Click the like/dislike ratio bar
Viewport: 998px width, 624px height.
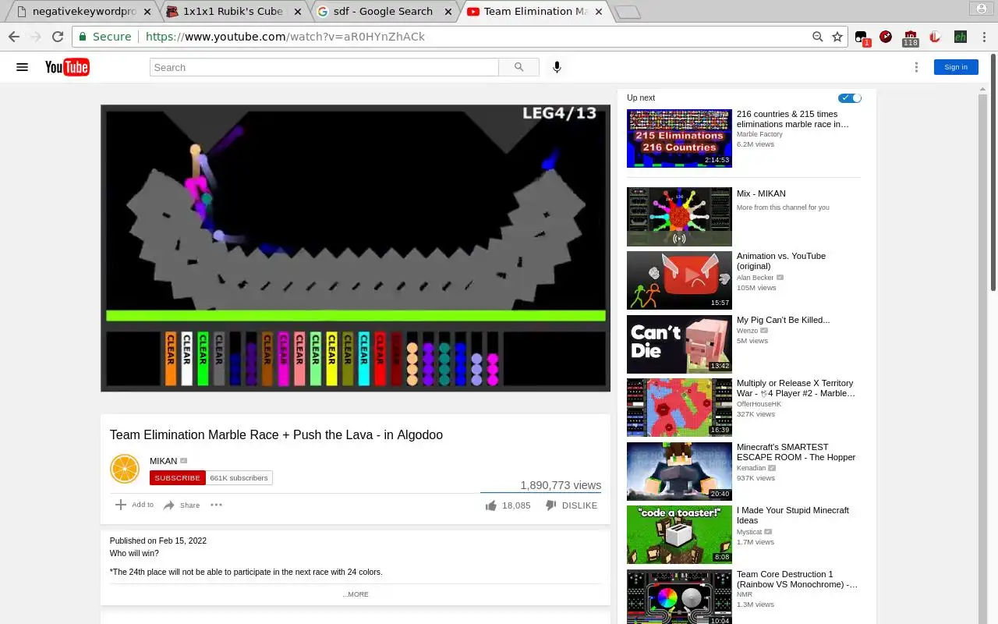pos(540,493)
